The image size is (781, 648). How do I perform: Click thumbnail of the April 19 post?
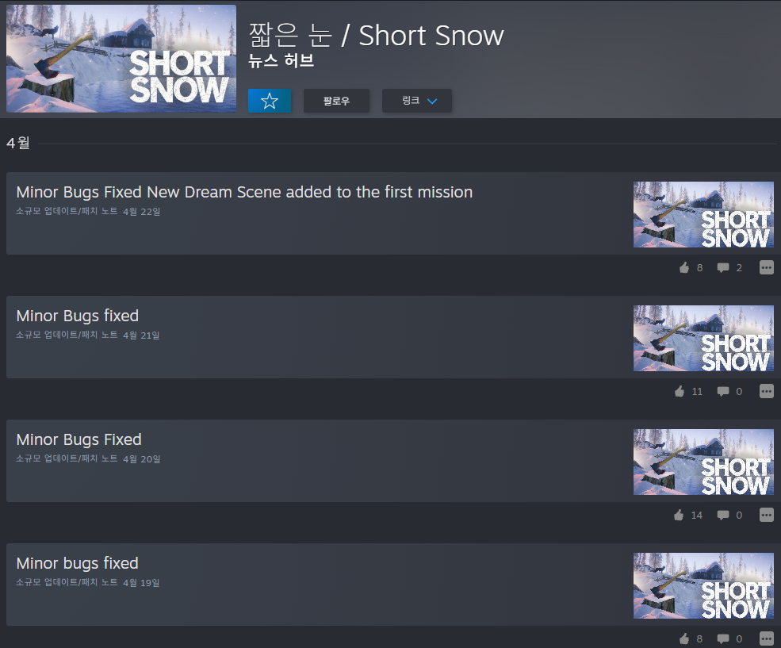[703, 586]
